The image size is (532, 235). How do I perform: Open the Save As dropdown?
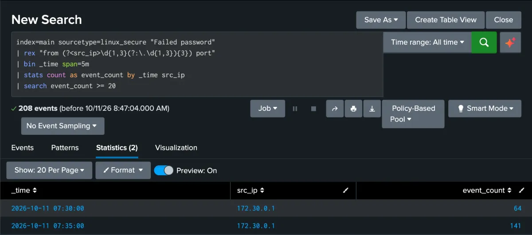tap(381, 20)
